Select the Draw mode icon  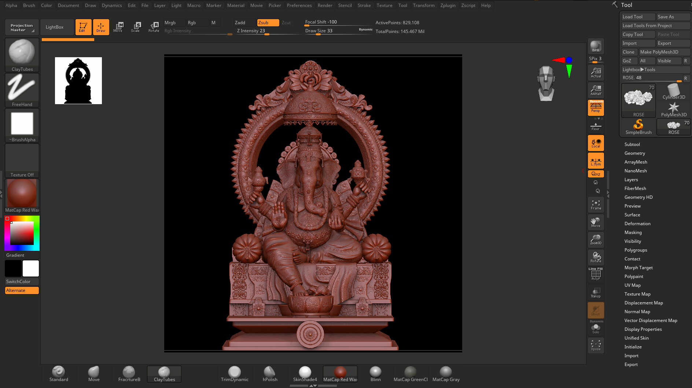coord(101,27)
